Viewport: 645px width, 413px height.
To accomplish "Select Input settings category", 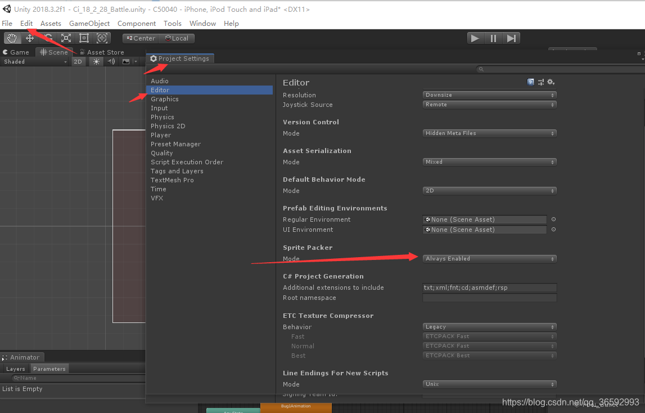I will [209, 108].
